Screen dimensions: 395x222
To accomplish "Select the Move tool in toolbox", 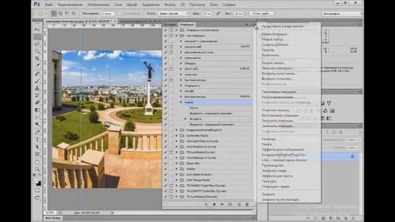I will coord(37,30).
